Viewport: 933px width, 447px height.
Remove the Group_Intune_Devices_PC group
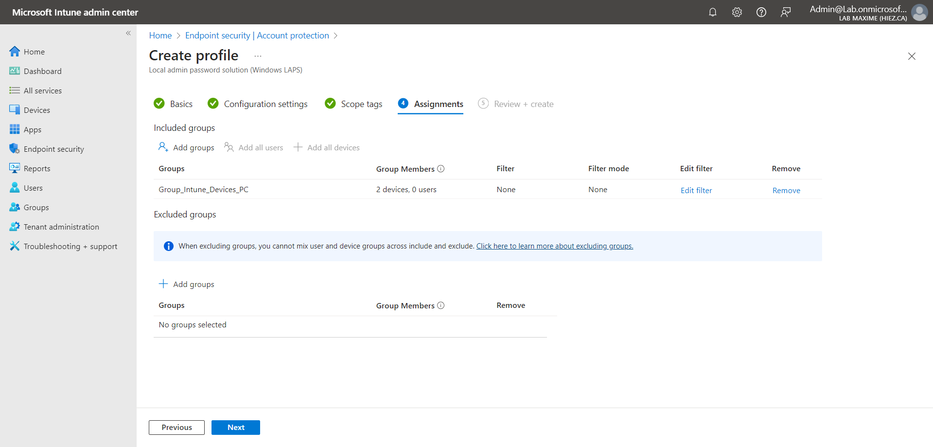[786, 190]
